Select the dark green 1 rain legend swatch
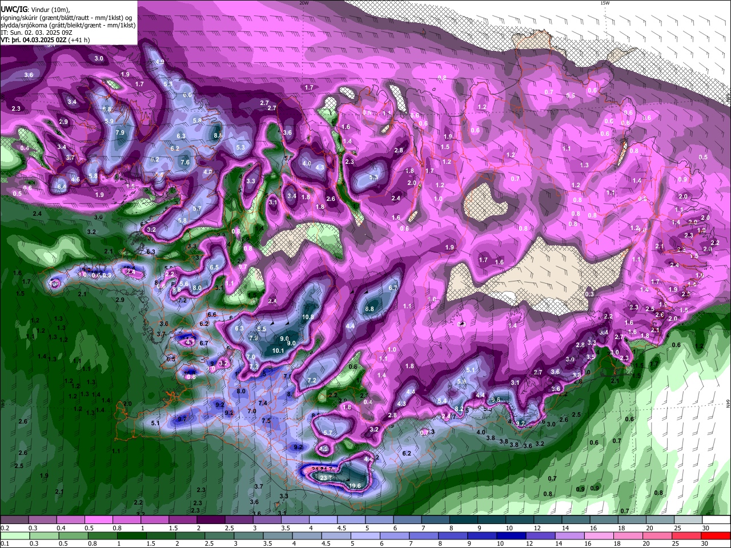Screen dimensions: 731x548 tap(132, 535)
